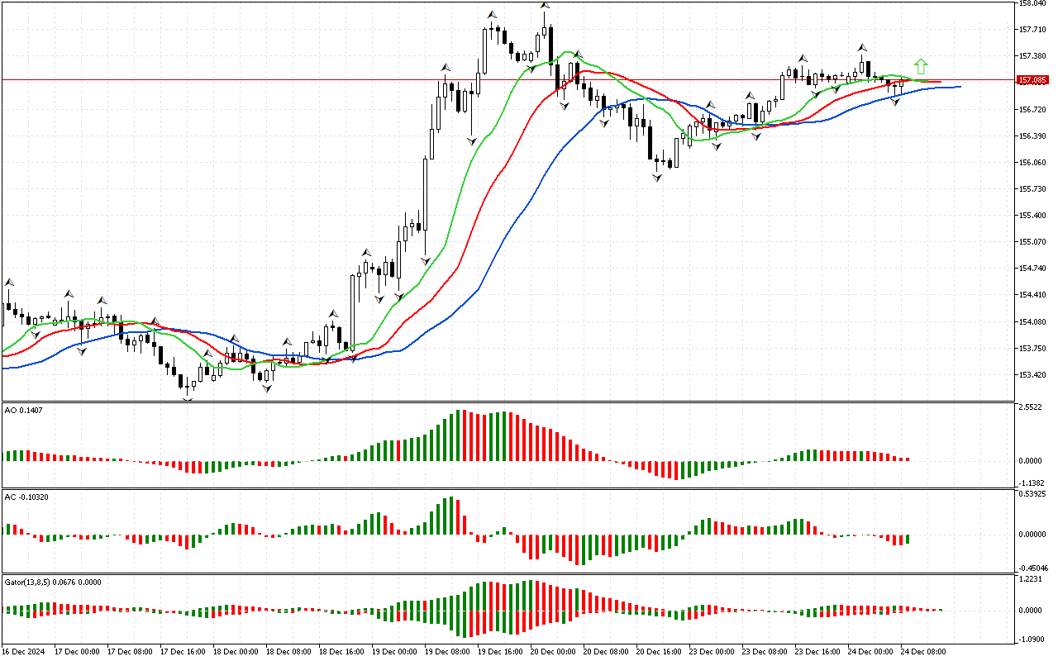Select the 20 Dec 00:00 time label

(553, 652)
